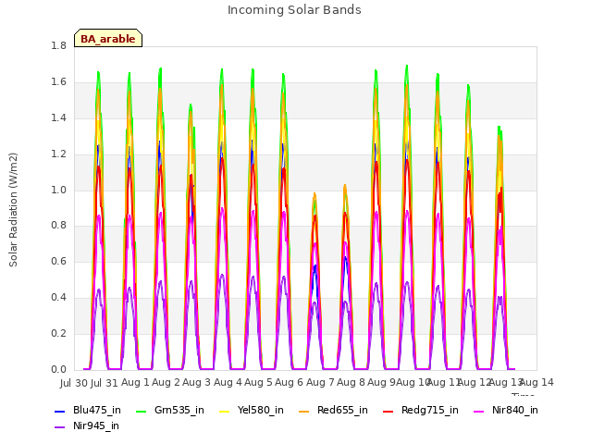Click the Jul 31 x-axis date label
The width and height of the screenshot is (592, 444).
105,383
